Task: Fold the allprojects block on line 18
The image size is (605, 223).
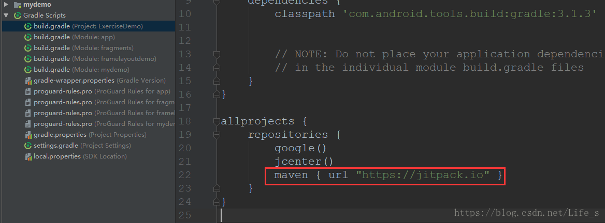Action: tap(217, 121)
